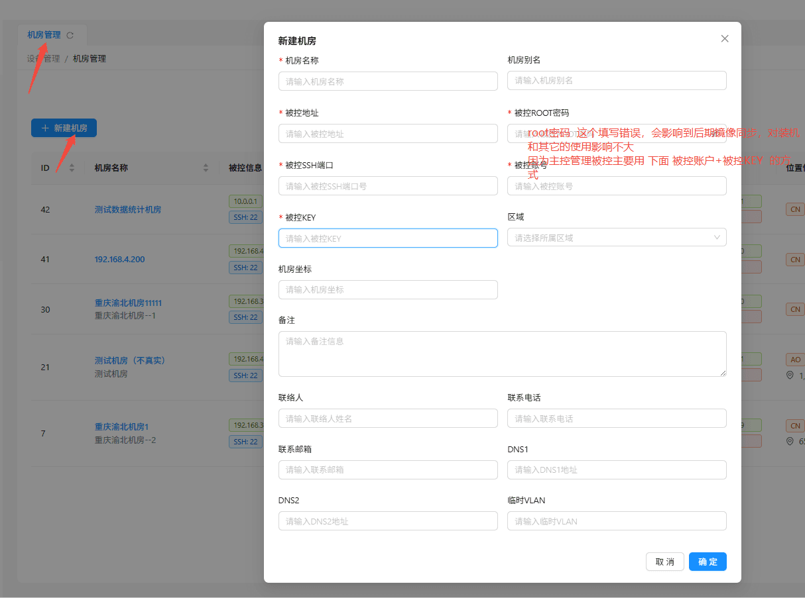
Task: Click the 被控KEY input field
Action: point(388,238)
